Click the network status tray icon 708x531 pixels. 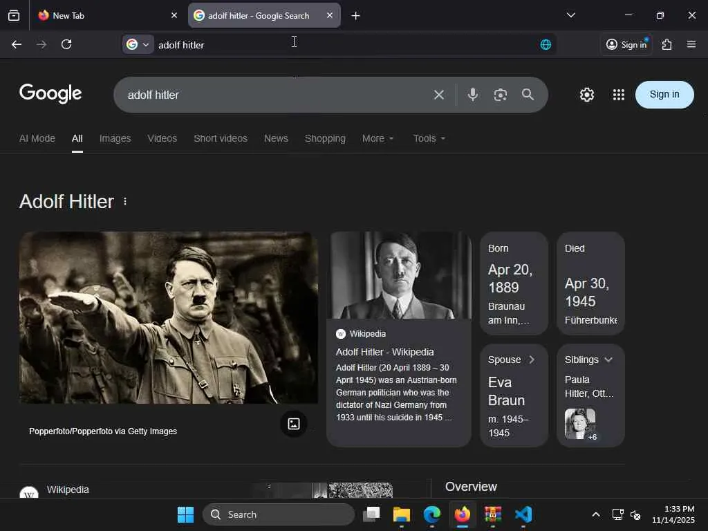click(x=617, y=514)
